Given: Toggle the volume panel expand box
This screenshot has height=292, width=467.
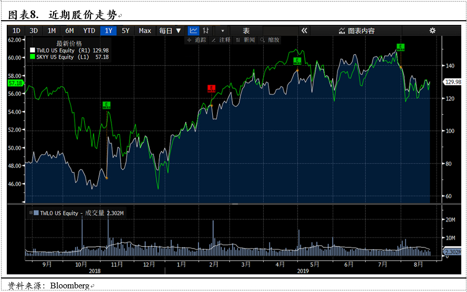Looking at the screenshot, I should (x=31, y=213).
